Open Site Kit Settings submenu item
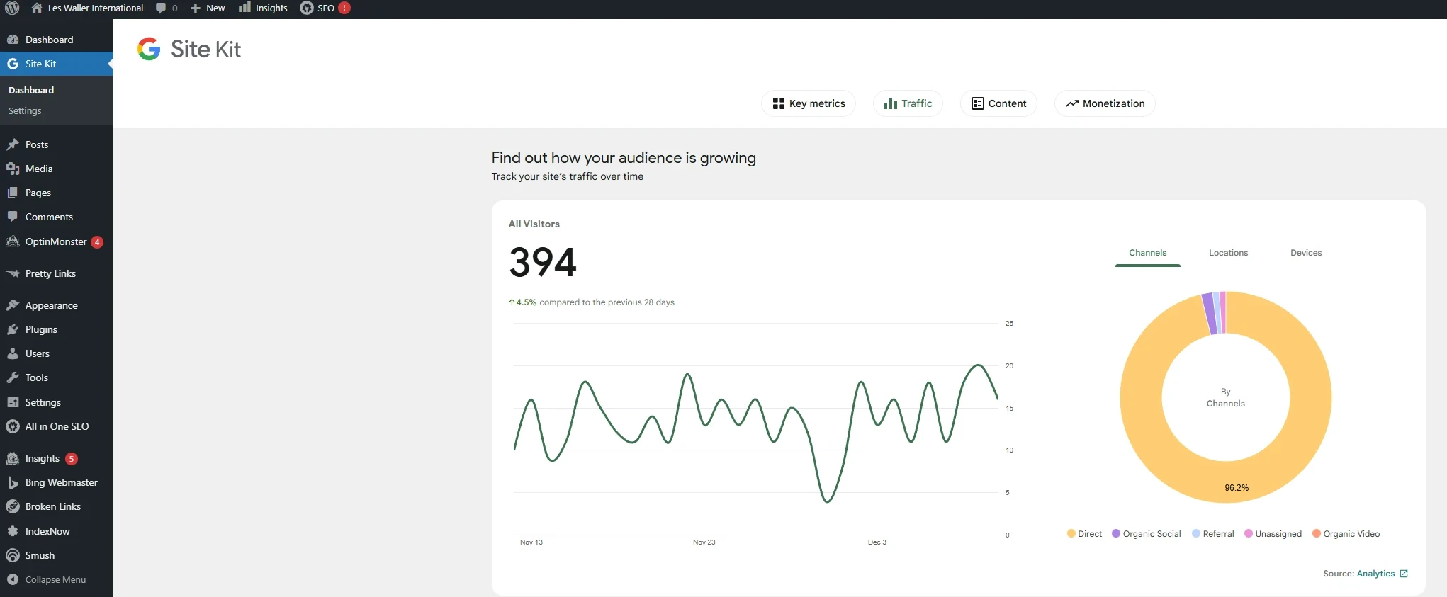The width and height of the screenshot is (1447, 597). tap(25, 111)
